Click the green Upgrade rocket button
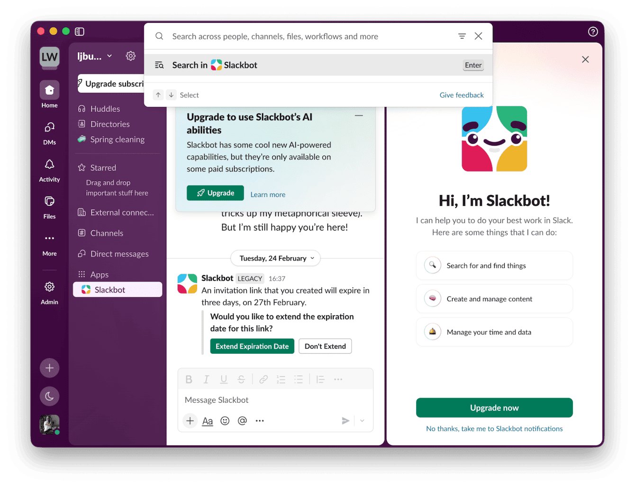Screen dimensions: 635x488 coord(215,193)
